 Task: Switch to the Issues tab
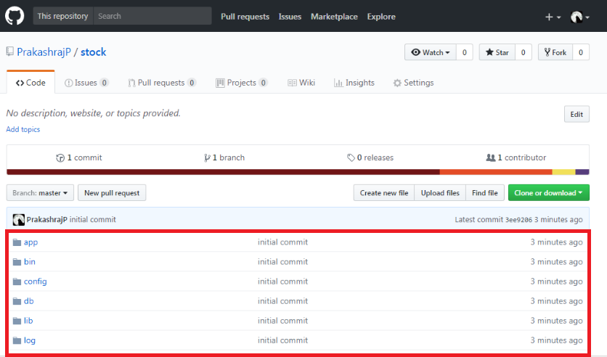pos(86,83)
